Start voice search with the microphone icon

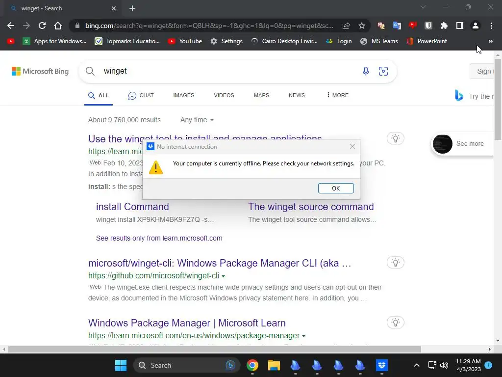(366, 71)
